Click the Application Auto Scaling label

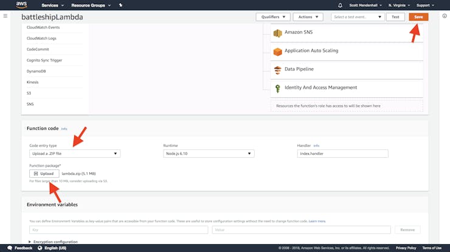pos(311,50)
